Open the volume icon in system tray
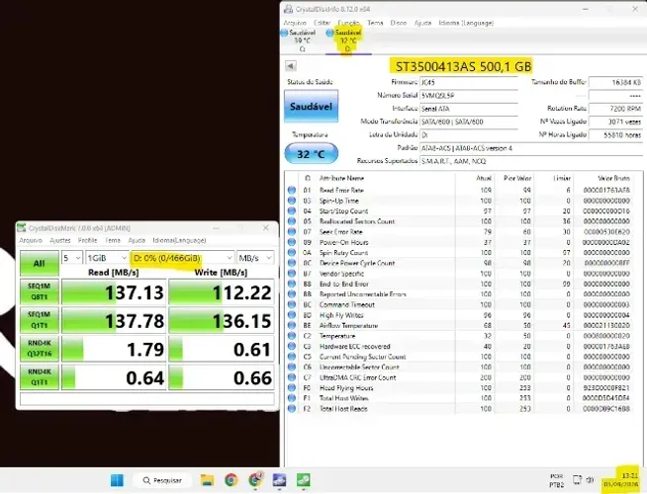 [590, 480]
